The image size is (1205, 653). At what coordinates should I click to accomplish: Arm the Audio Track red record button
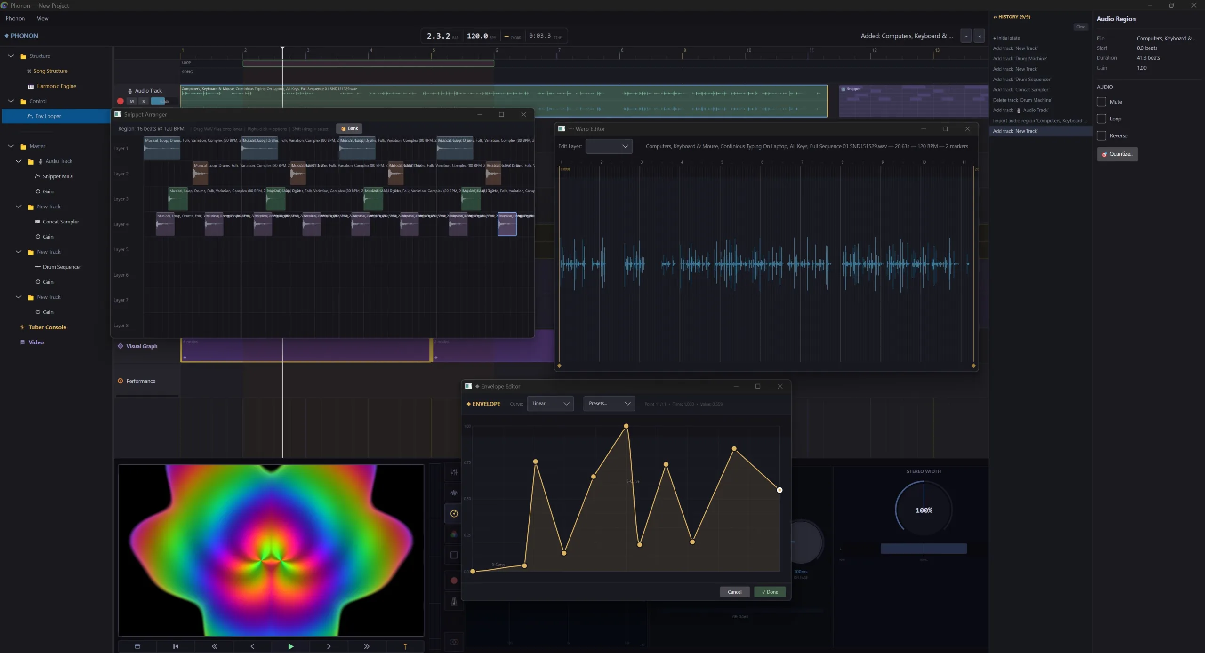click(x=120, y=101)
